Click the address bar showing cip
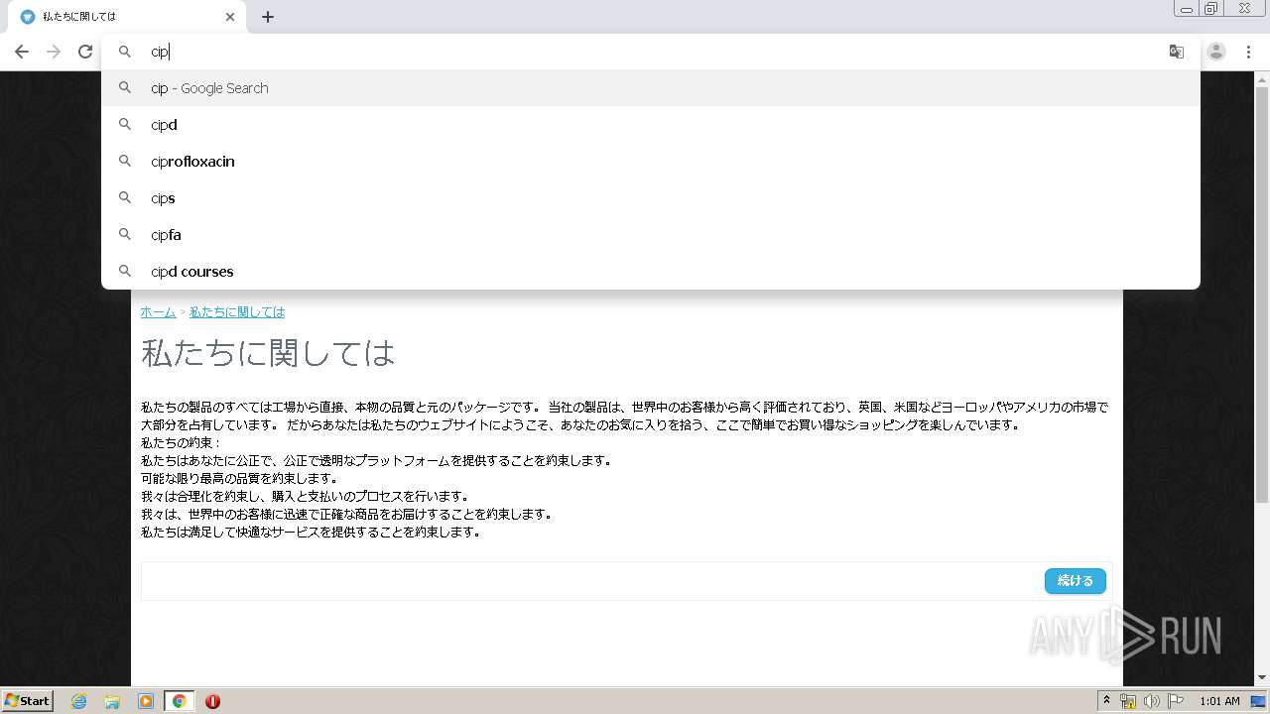 tap(651, 52)
